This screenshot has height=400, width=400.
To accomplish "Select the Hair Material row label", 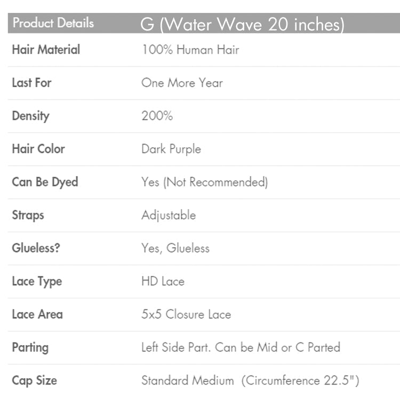I will (x=46, y=50).
